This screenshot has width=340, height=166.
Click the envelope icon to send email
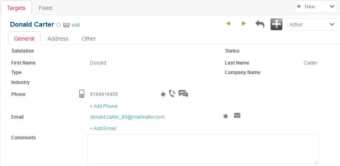point(237,116)
